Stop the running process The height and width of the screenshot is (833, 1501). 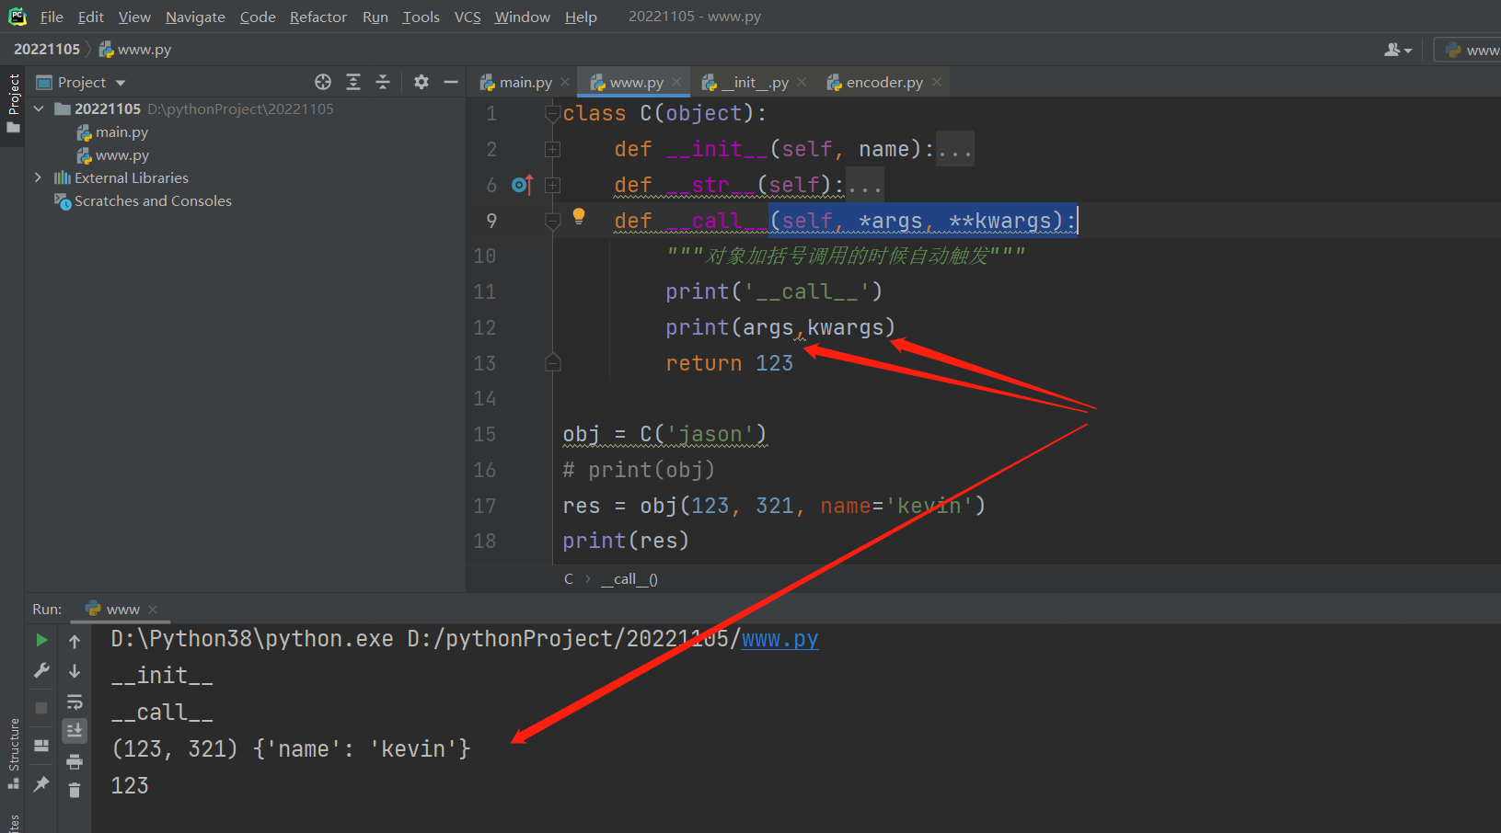41,708
